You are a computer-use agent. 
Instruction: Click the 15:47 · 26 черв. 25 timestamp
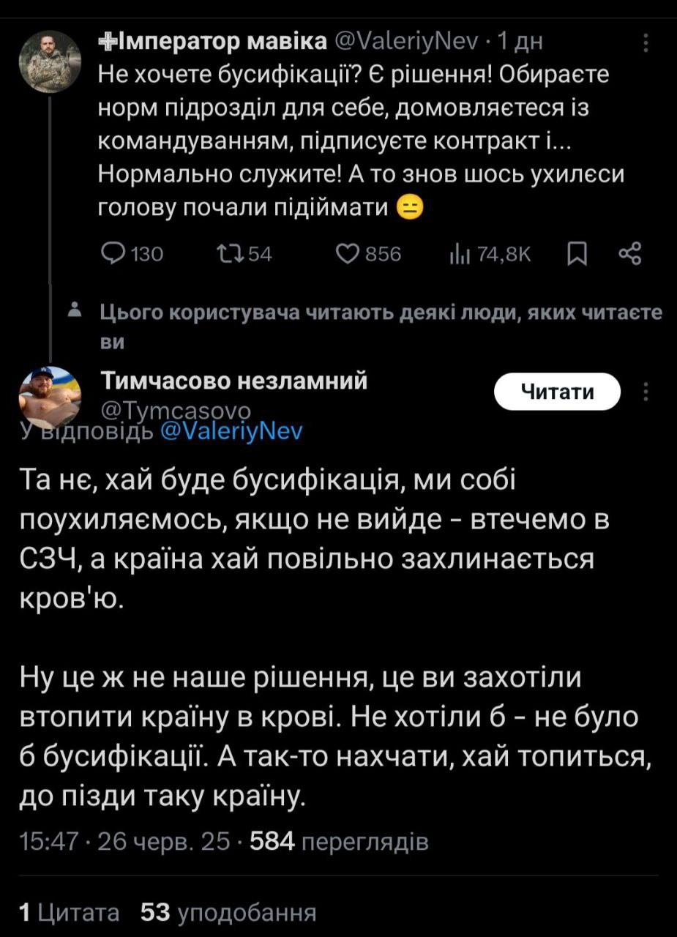pyautogui.click(x=126, y=843)
